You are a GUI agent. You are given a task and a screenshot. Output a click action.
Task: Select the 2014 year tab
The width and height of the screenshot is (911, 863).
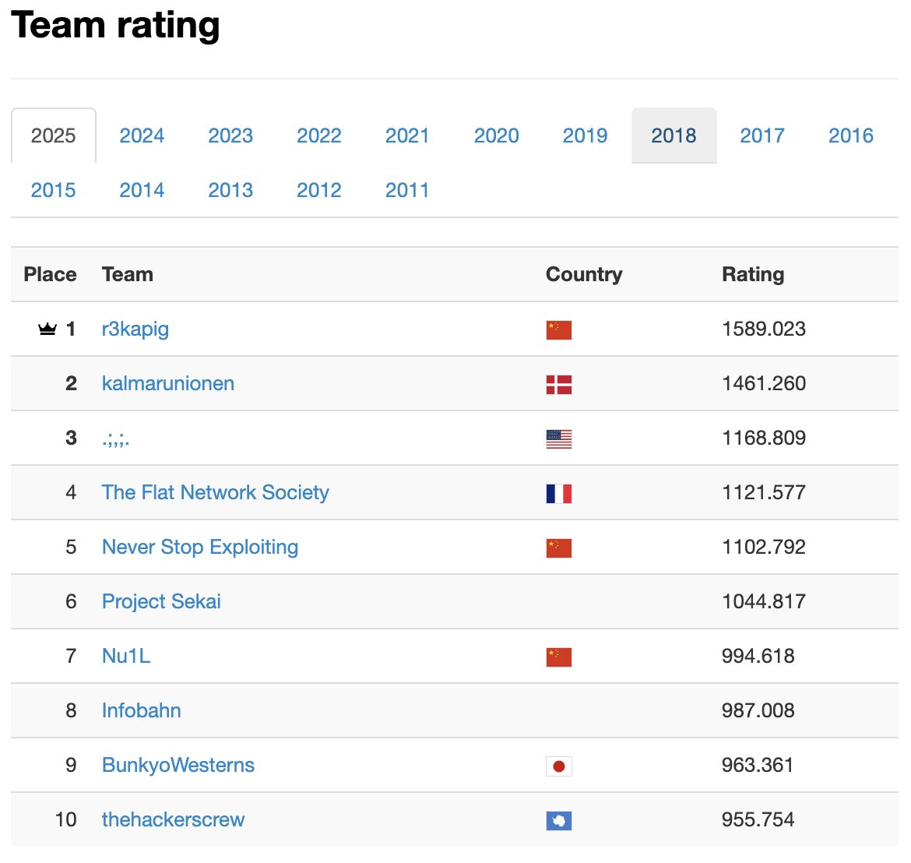point(142,190)
